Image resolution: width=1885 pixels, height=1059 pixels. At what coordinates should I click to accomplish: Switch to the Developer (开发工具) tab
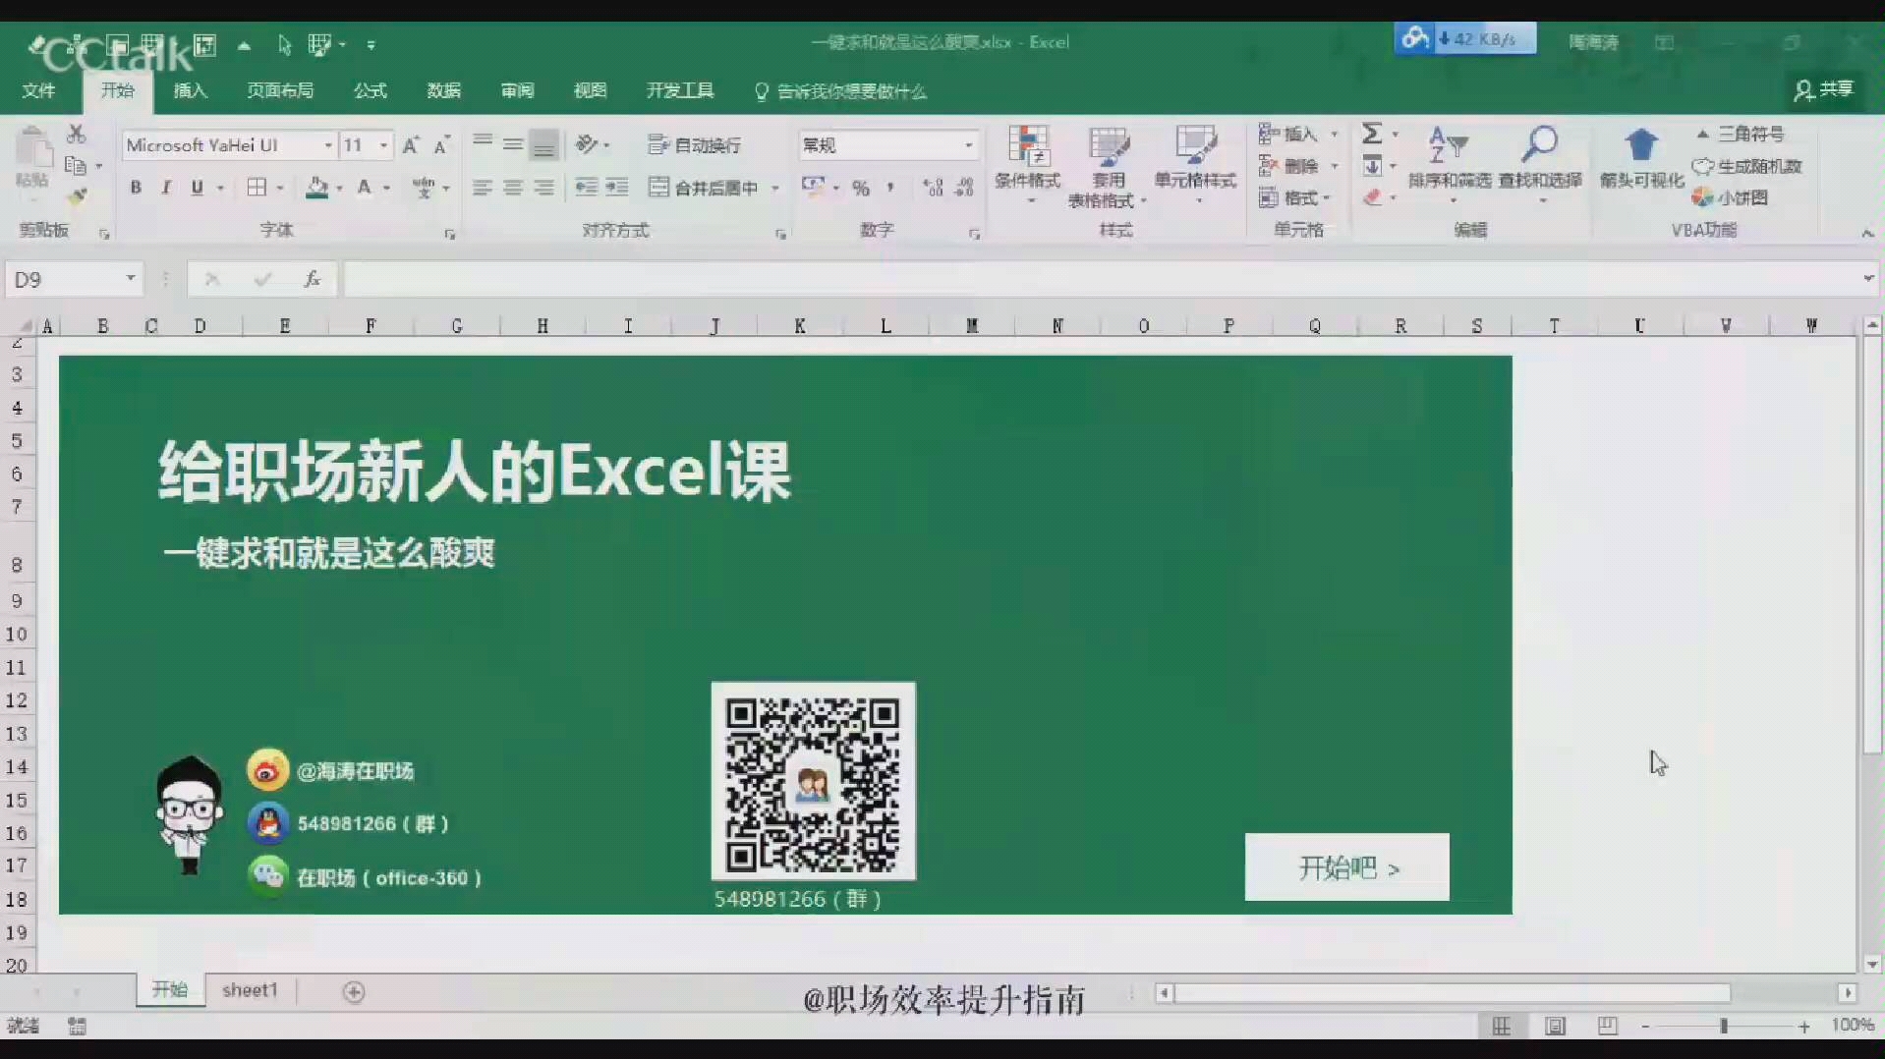680,90
